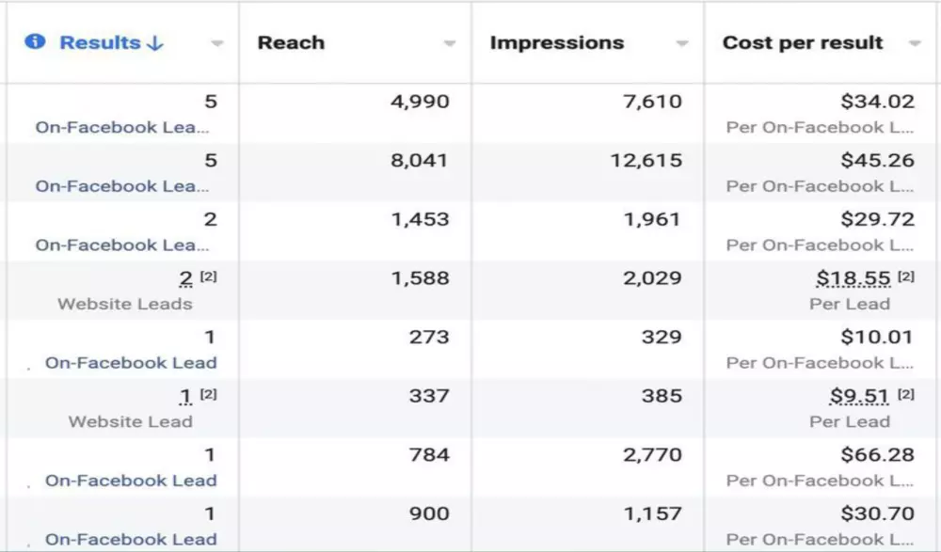Image resolution: width=941 pixels, height=552 pixels.
Task: Open On-Facebook Lead link in $66.28 row
Action: pyautogui.click(x=131, y=481)
